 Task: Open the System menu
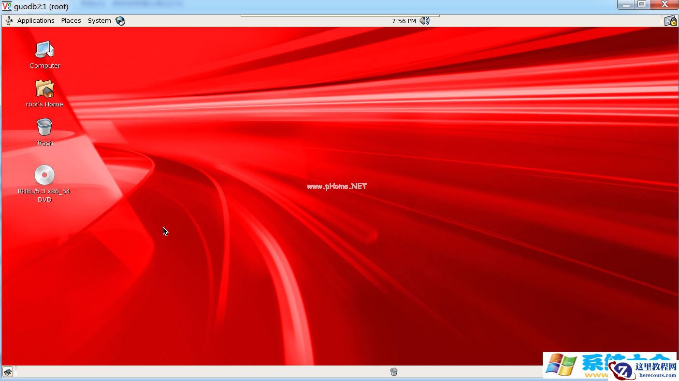99,20
